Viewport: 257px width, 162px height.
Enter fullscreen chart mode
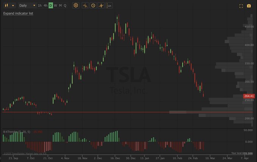coord(241,6)
